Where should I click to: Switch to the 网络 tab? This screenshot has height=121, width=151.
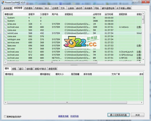click(97, 8)
